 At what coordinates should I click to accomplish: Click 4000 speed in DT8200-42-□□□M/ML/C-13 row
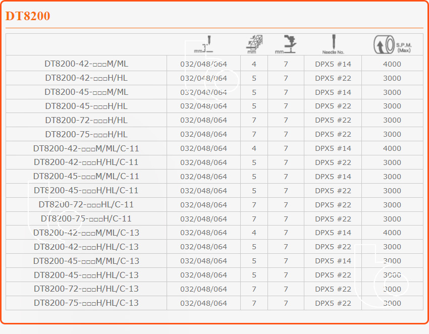pos(392,233)
